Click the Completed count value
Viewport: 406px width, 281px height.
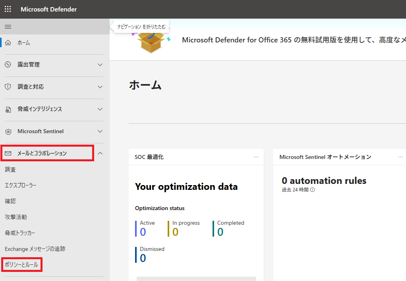(x=220, y=232)
